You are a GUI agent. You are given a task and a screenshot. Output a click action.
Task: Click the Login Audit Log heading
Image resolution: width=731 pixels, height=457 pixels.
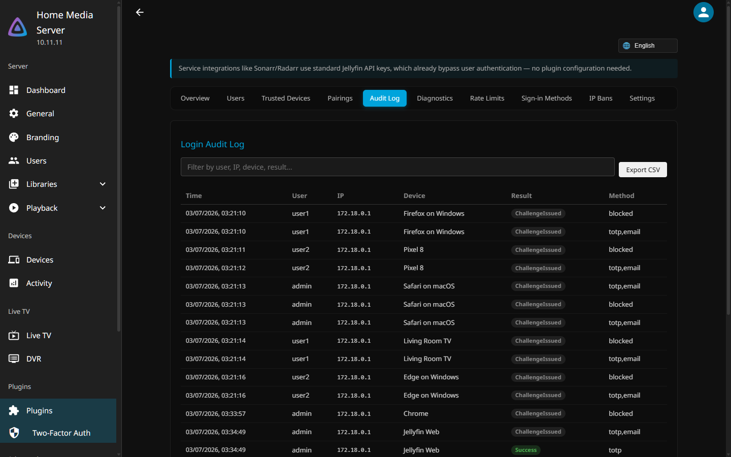[x=212, y=144]
